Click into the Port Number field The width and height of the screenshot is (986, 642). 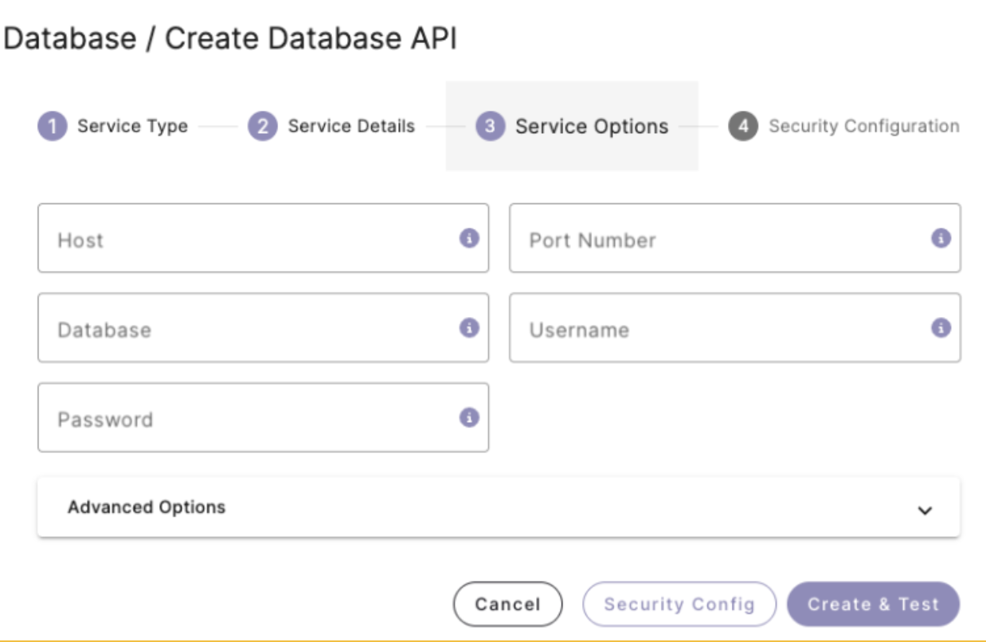[717, 239]
